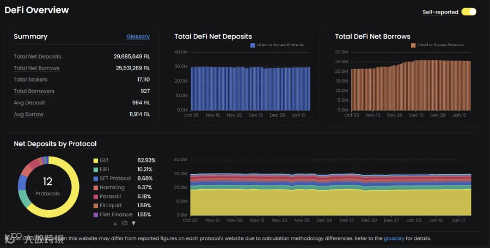Click Net Deposits blue legend square
Screen dimensions: 490x248
click(x=253, y=45)
